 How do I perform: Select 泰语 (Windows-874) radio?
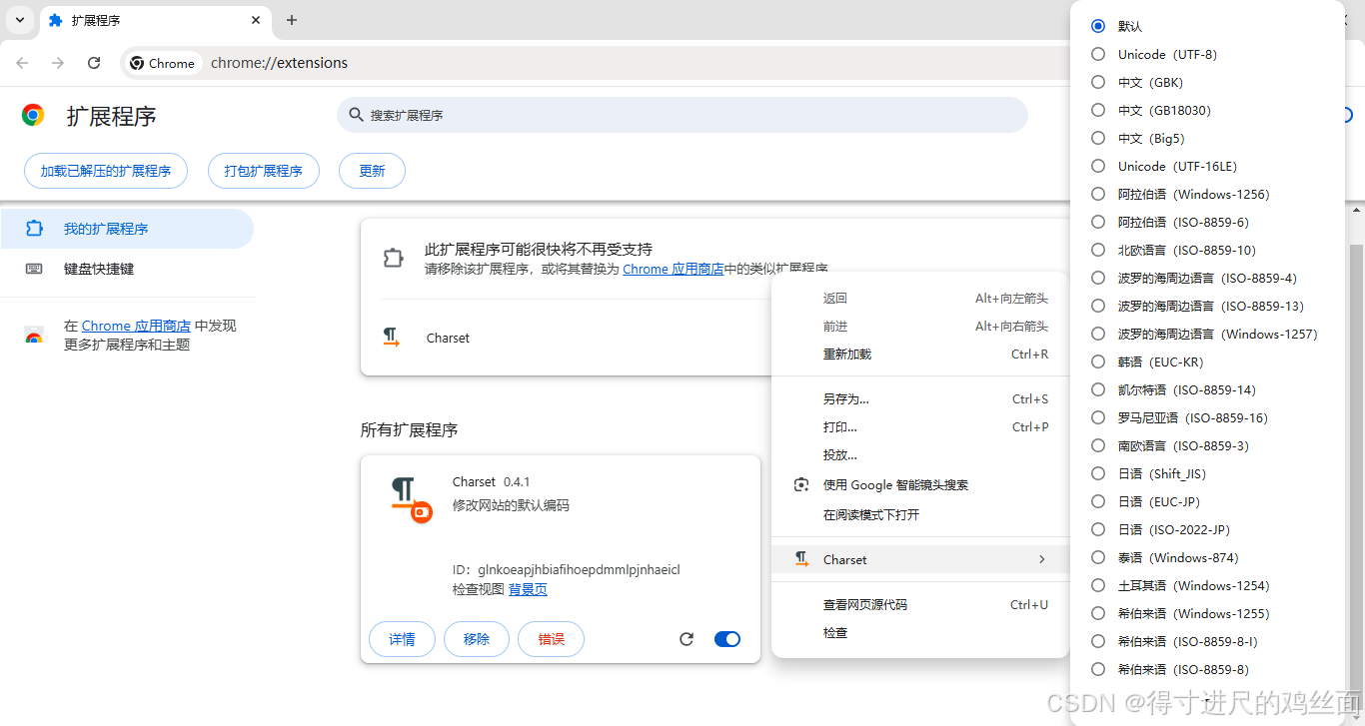[1098, 557]
